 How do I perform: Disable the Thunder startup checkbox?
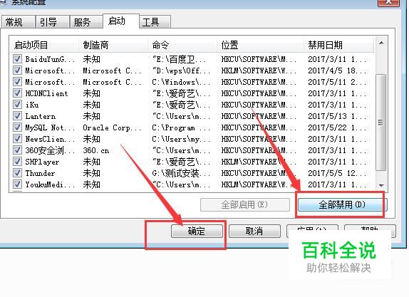click(17, 173)
